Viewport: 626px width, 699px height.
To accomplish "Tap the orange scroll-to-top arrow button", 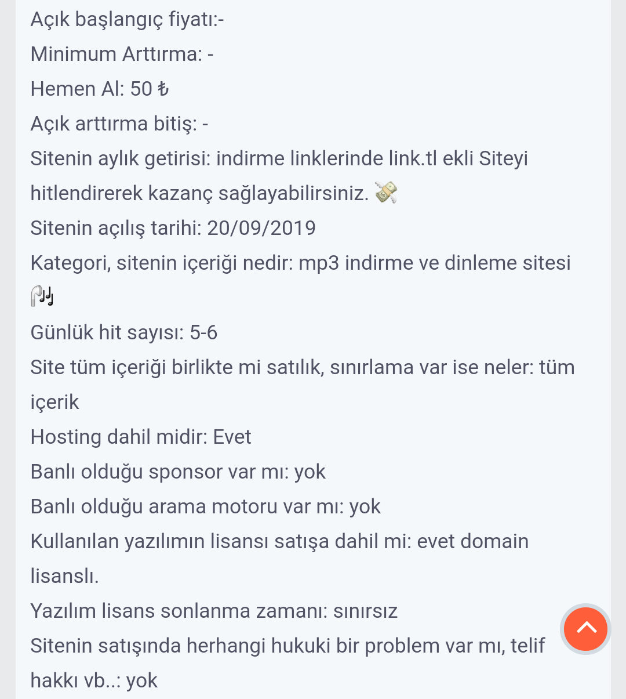I will tap(585, 629).
